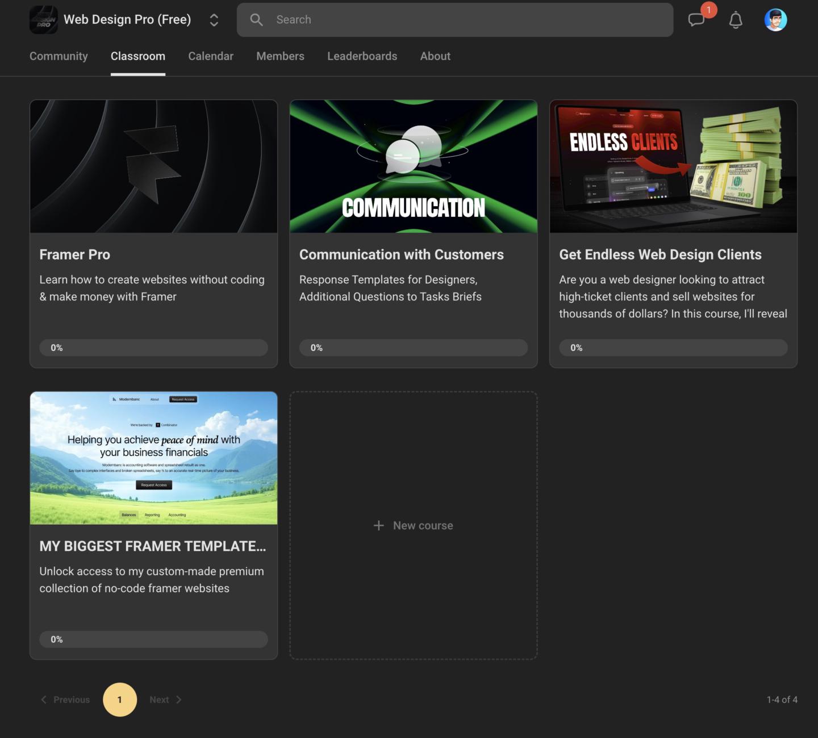Go to the Members tab

280,56
